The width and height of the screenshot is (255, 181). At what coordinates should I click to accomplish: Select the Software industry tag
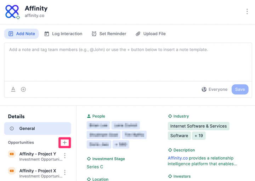pos(179,136)
